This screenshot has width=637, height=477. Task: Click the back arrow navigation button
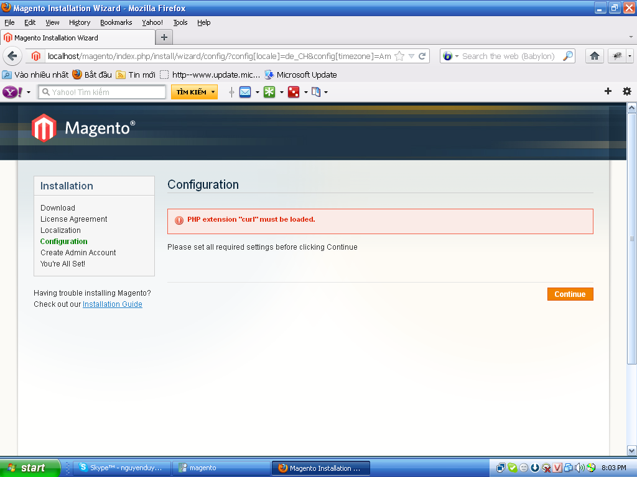[x=12, y=56]
